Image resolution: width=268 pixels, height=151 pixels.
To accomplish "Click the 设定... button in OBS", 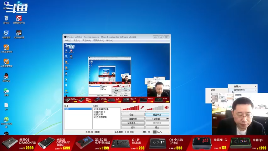I will [x=133, y=115].
